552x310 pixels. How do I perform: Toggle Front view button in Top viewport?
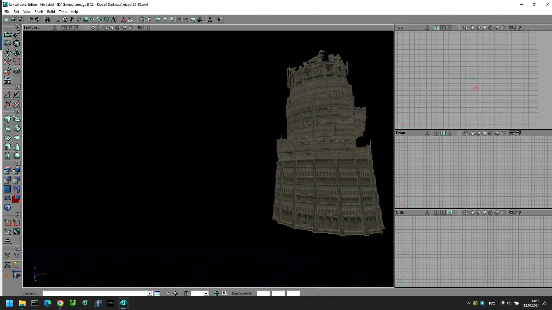coord(443,28)
